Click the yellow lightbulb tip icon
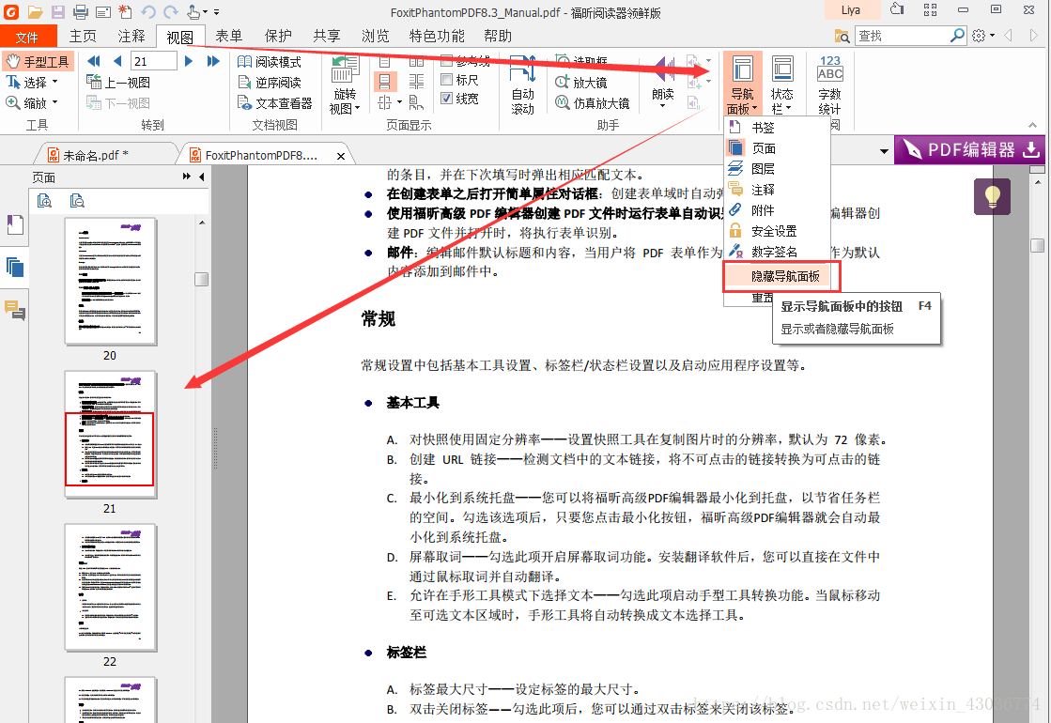Screen dimensions: 1051x723 coord(992,197)
